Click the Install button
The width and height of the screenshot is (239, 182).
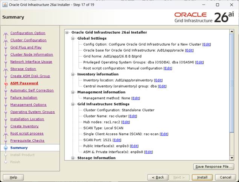tap(202, 177)
